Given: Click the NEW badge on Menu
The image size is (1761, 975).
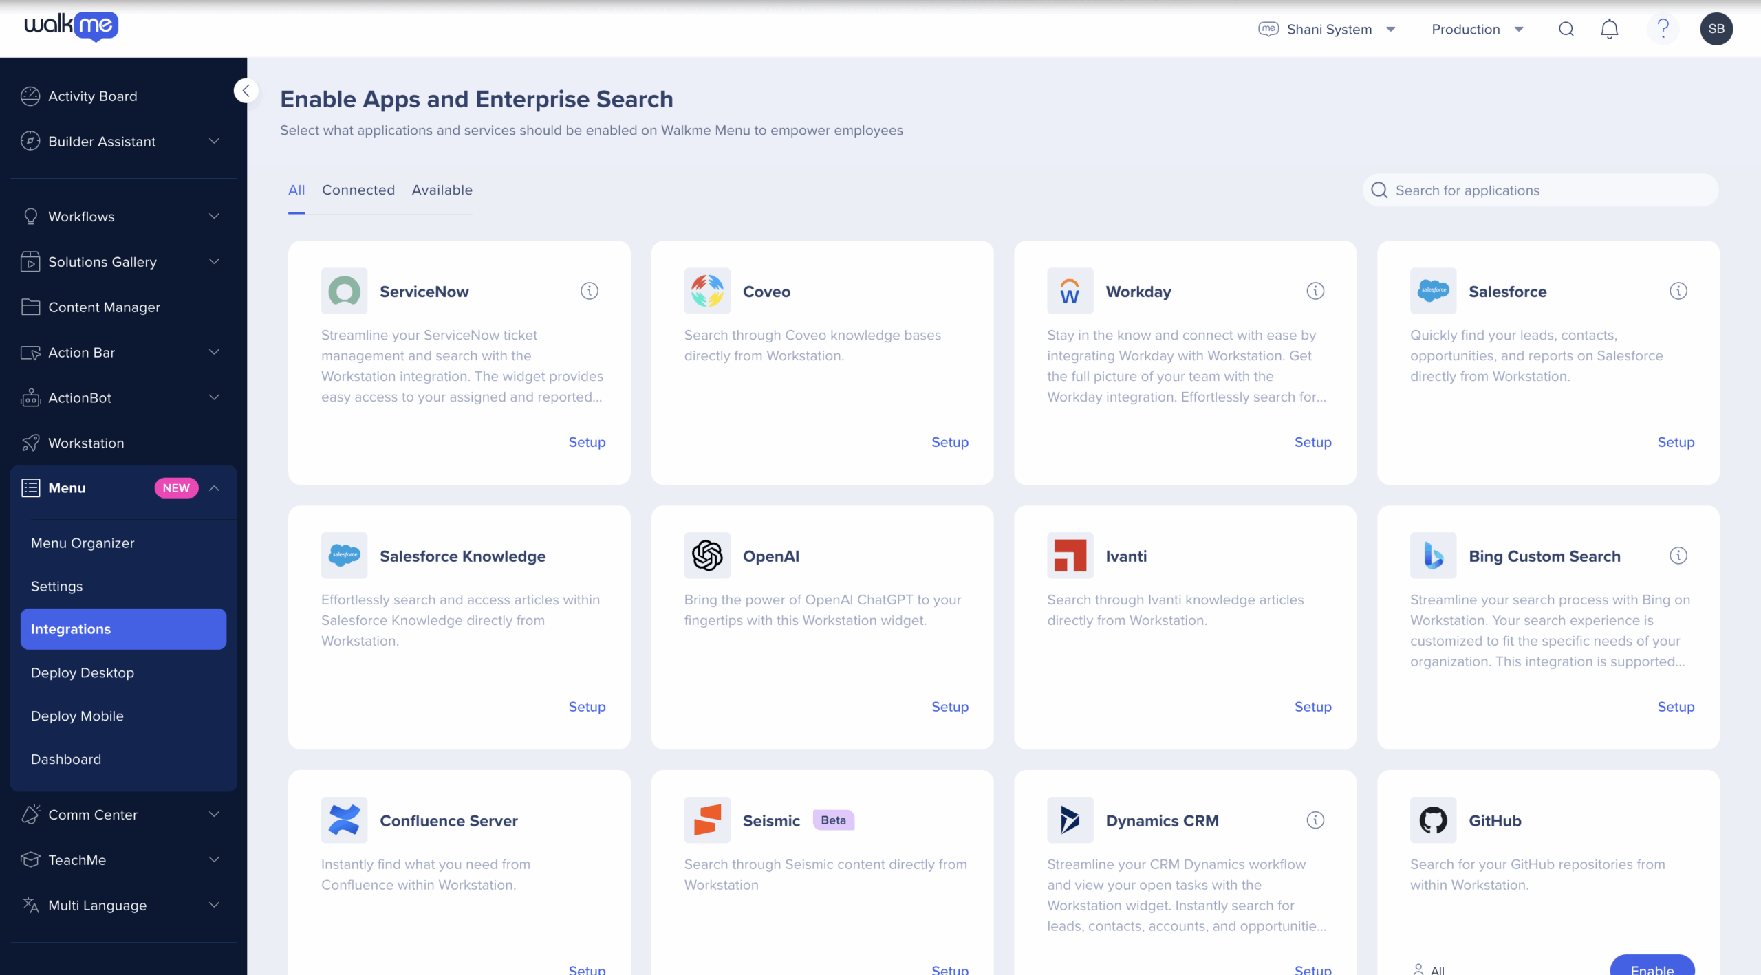Looking at the screenshot, I should coord(176,488).
